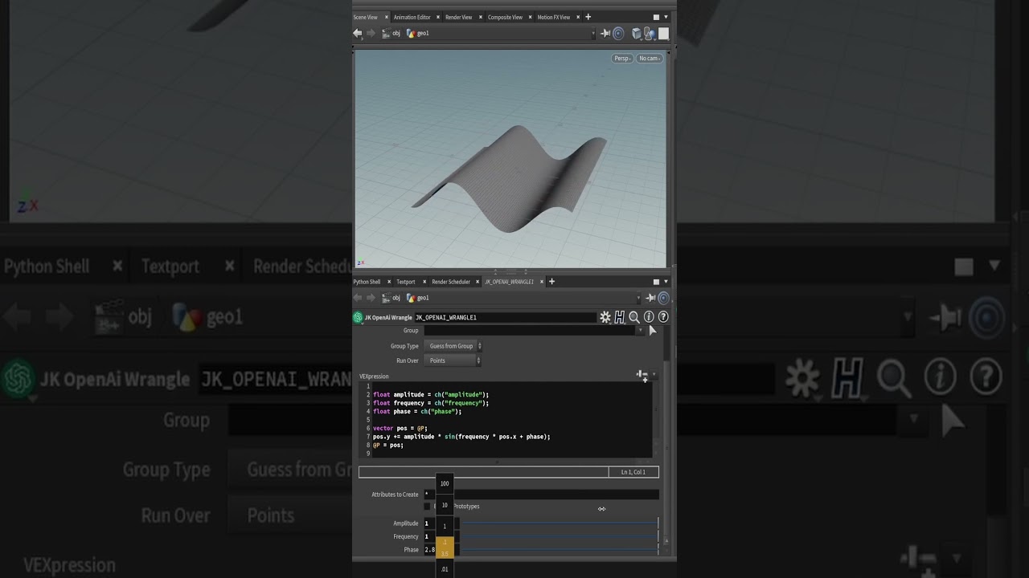Open the Python Shell tab
Image resolution: width=1029 pixels, height=578 pixels.
tap(367, 282)
